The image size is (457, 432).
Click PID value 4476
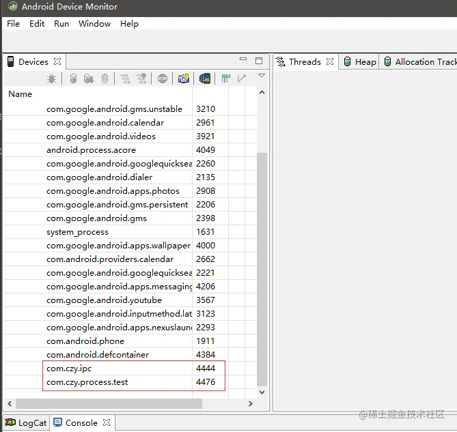coord(206,382)
